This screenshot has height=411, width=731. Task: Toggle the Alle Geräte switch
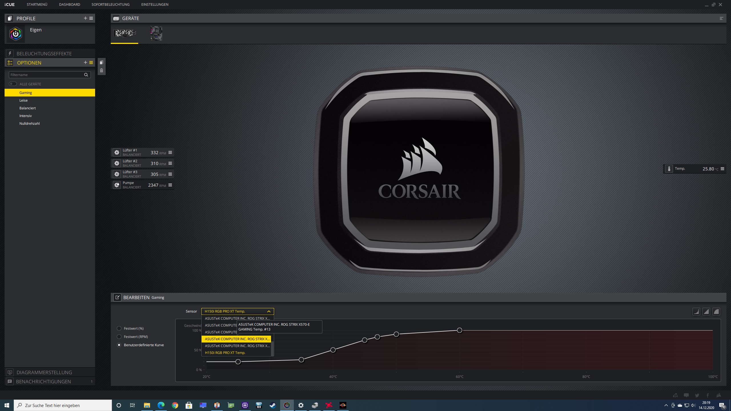click(x=13, y=84)
